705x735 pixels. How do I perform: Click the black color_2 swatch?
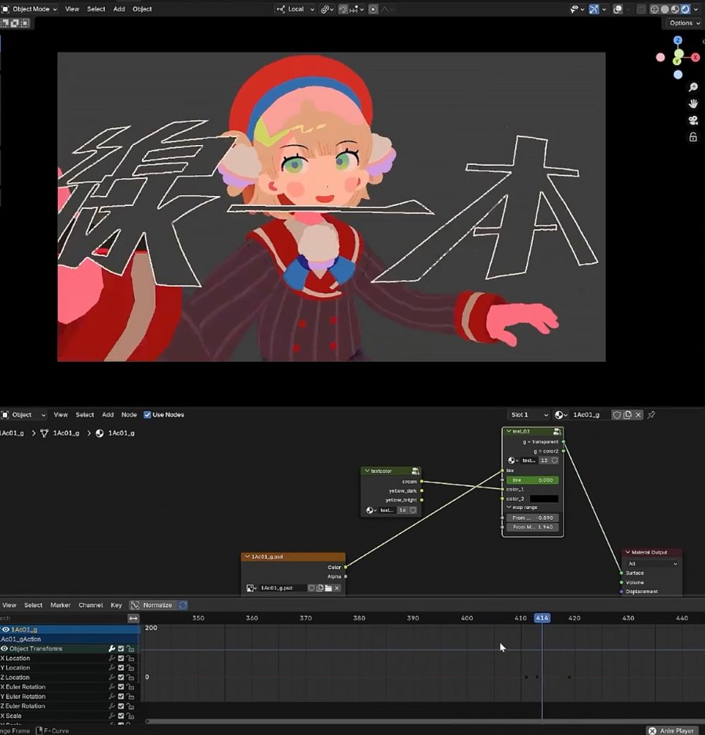click(x=544, y=498)
